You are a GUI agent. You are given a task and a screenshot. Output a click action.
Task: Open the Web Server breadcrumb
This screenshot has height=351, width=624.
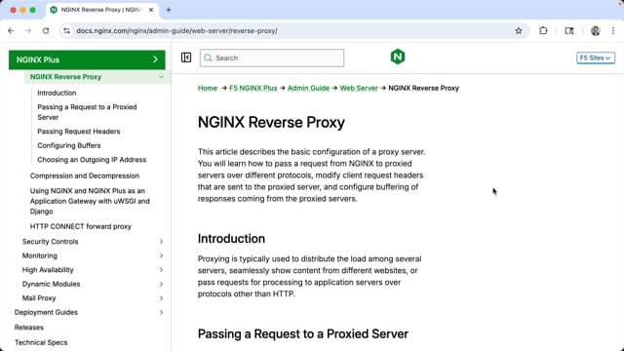[x=359, y=88]
